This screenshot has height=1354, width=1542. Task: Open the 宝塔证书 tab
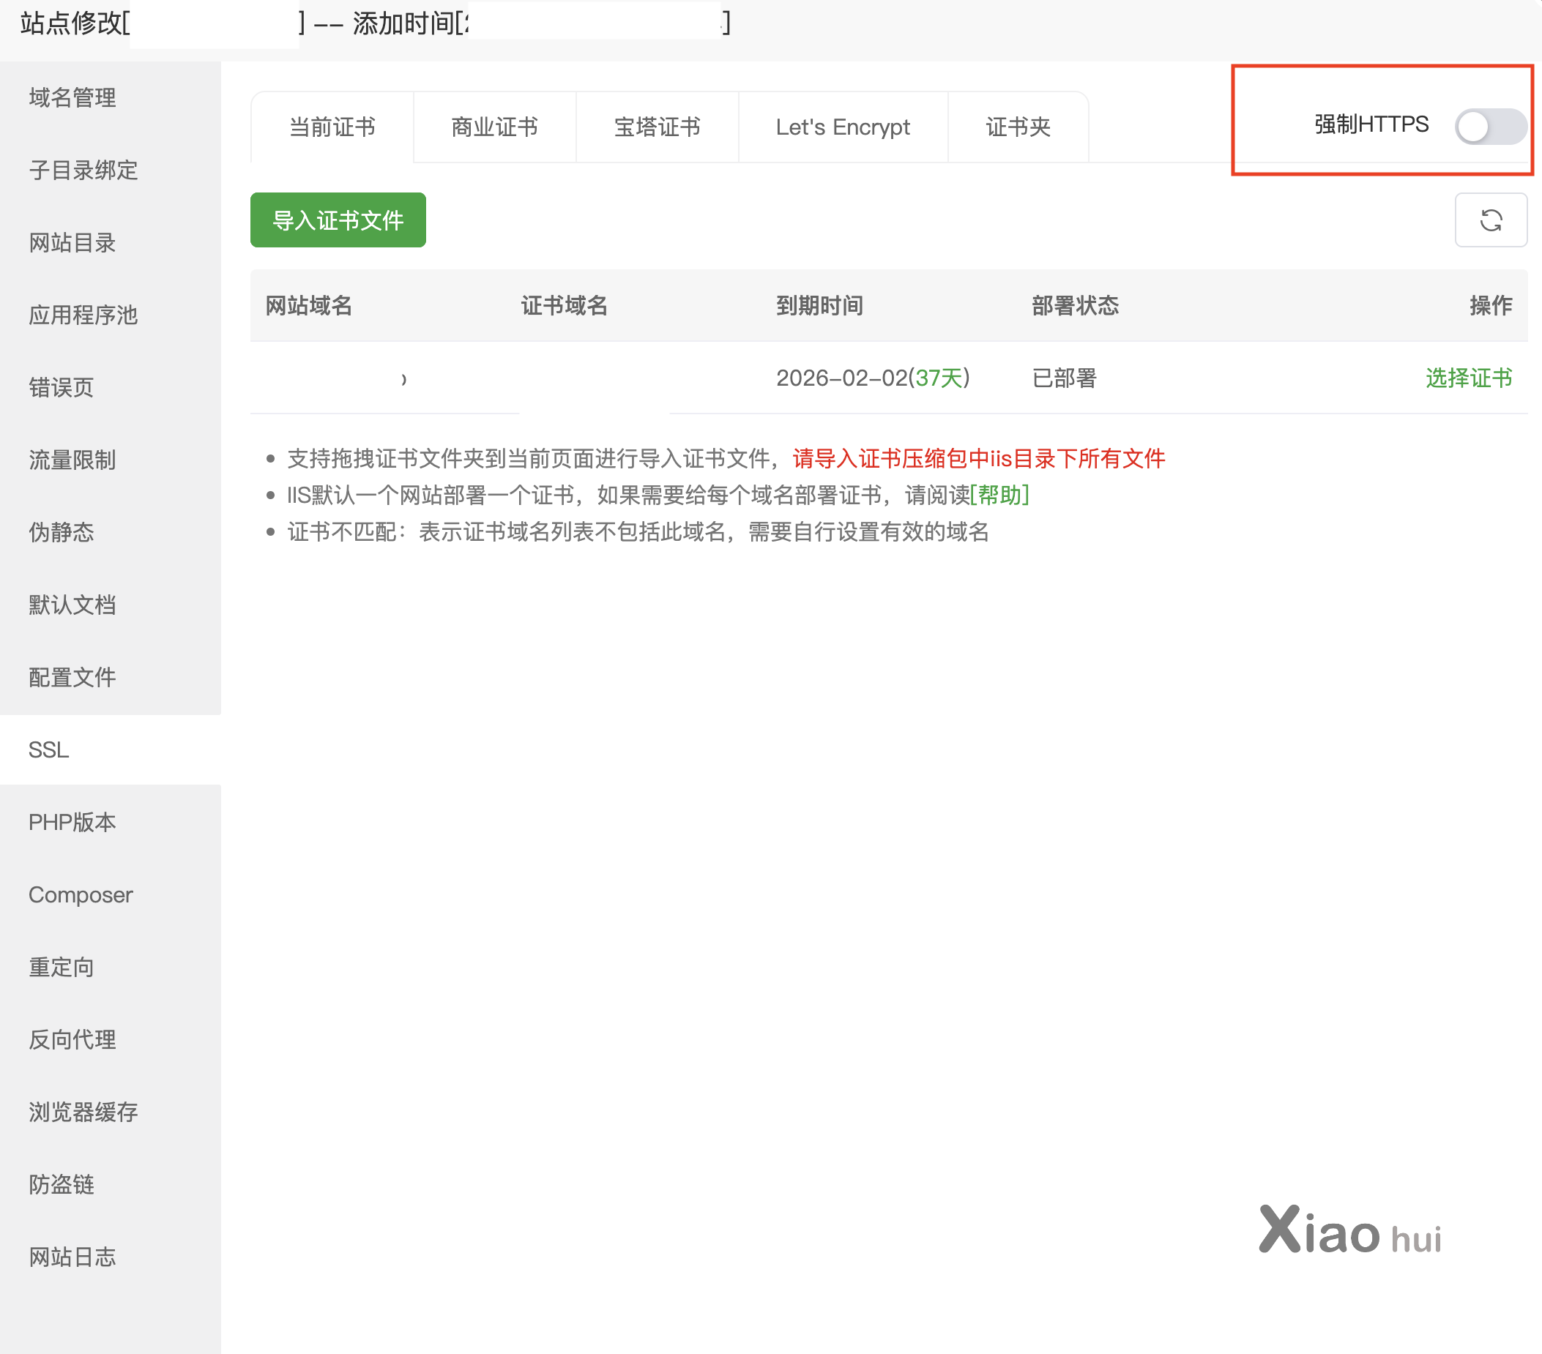click(x=656, y=127)
